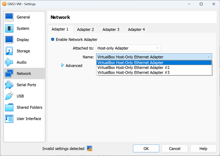Screen dimensions: 220x156
Task: Switch to the Adapter 4 tab
Action: [x=136, y=29]
